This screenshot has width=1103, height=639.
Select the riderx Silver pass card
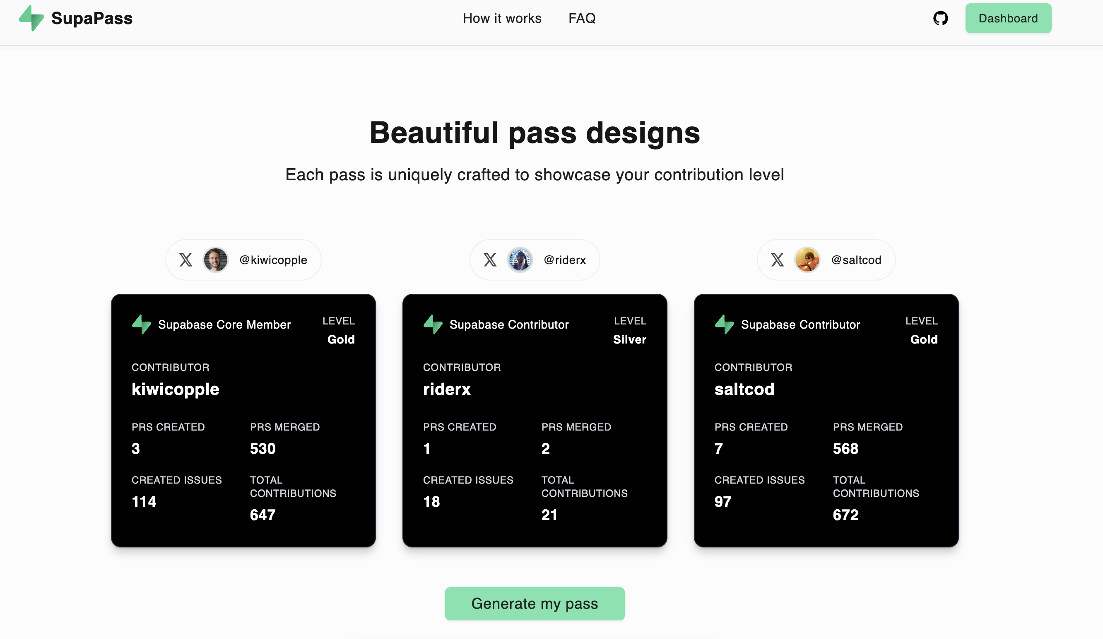coord(535,421)
